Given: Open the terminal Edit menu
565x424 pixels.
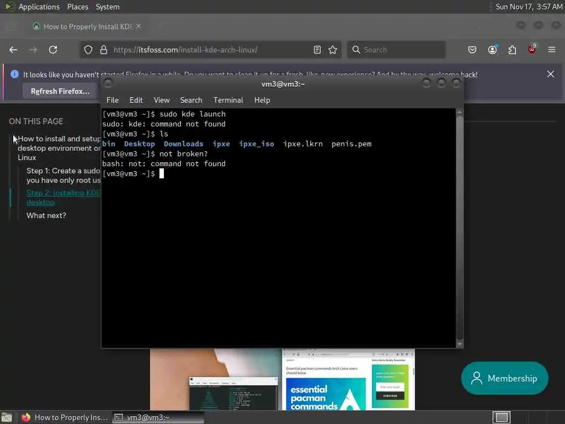Looking at the screenshot, I should click(x=136, y=100).
